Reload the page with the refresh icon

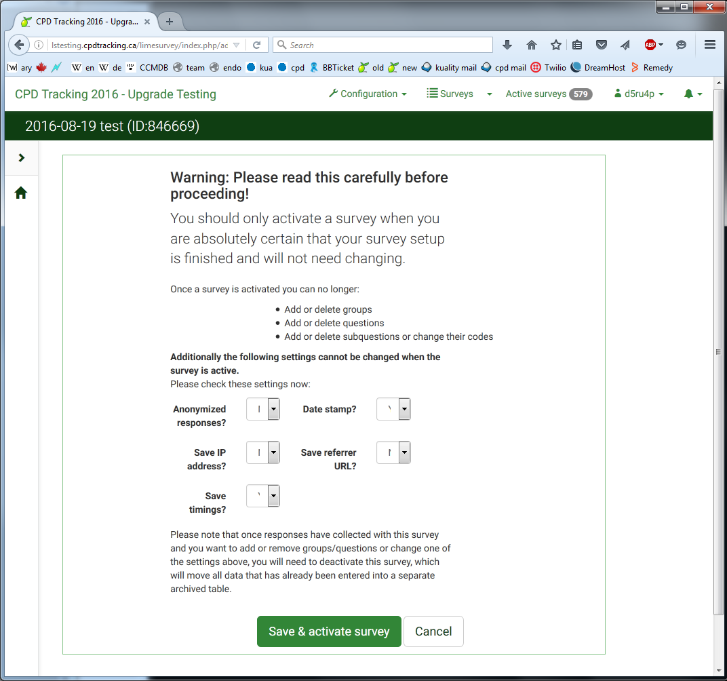pos(256,45)
